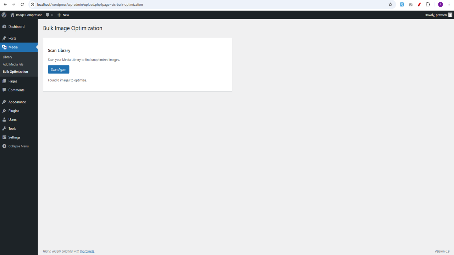Collapse the admin sidebar menu
The image size is (454, 255).
click(19, 146)
